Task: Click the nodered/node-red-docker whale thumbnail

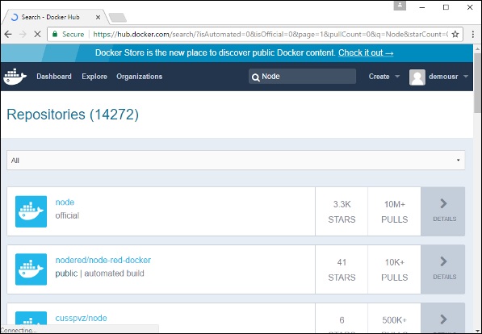Action: point(31,269)
